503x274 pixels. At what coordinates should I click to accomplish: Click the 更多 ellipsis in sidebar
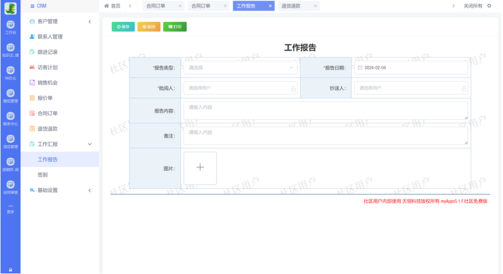point(10,208)
